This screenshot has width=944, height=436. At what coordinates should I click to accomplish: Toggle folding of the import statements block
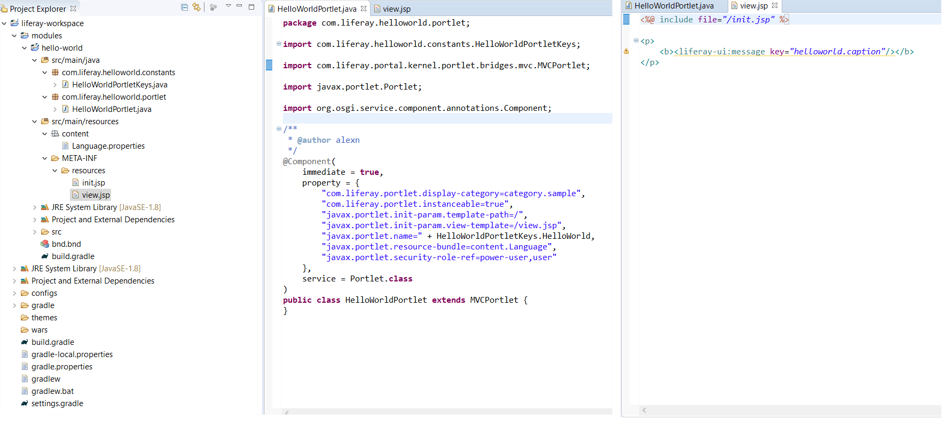(x=279, y=44)
